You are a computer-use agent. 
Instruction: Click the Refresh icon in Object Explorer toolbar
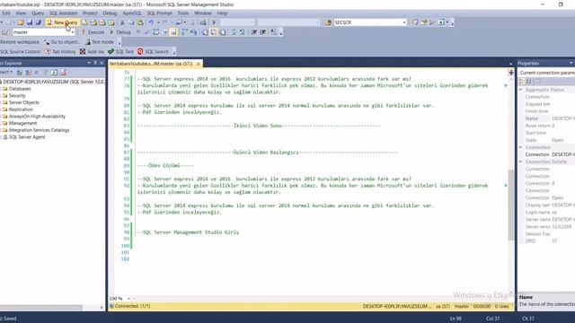pyautogui.click(x=54, y=72)
